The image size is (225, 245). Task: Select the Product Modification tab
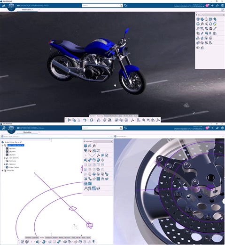[x=111, y=116]
